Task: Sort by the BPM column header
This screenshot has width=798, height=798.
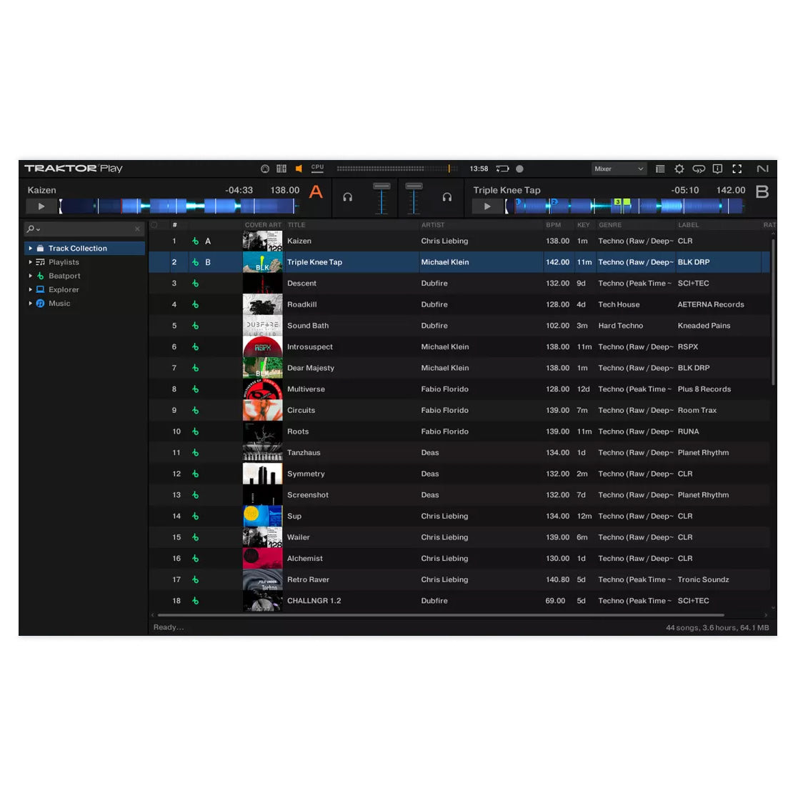Action: click(x=553, y=225)
